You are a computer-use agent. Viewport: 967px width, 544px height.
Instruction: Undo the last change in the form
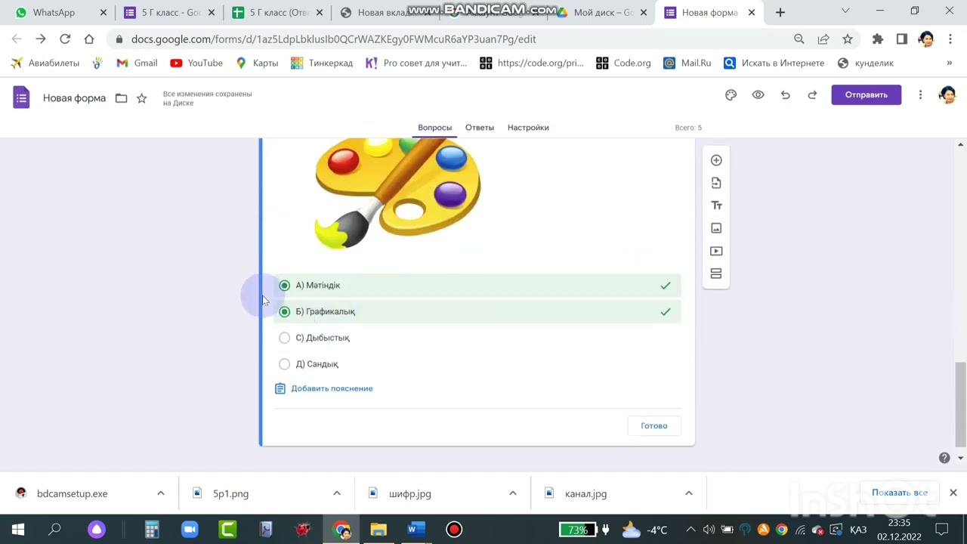point(785,94)
